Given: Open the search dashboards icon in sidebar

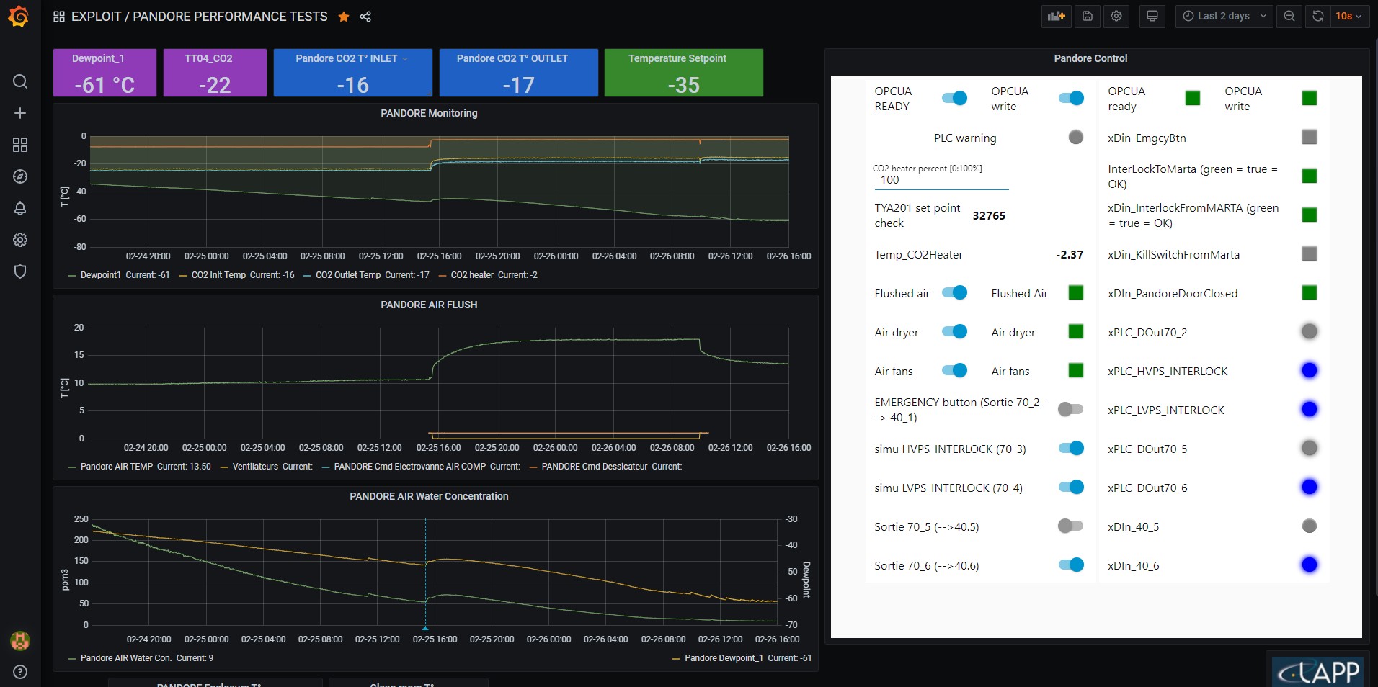Looking at the screenshot, I should click(20, 81).
